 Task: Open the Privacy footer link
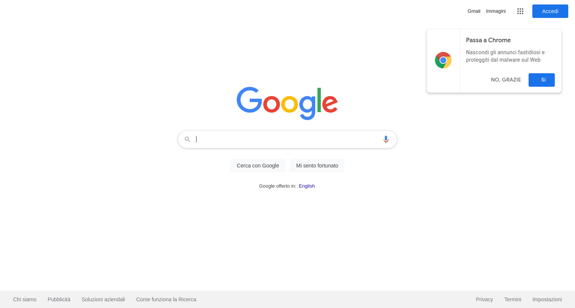[x=484, y=299]
